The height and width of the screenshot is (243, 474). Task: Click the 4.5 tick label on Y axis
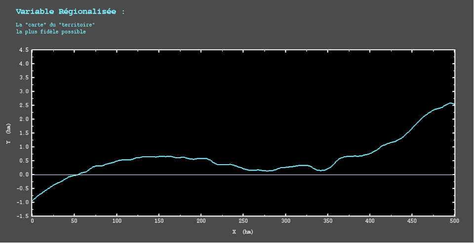click(x=24, y=50)
